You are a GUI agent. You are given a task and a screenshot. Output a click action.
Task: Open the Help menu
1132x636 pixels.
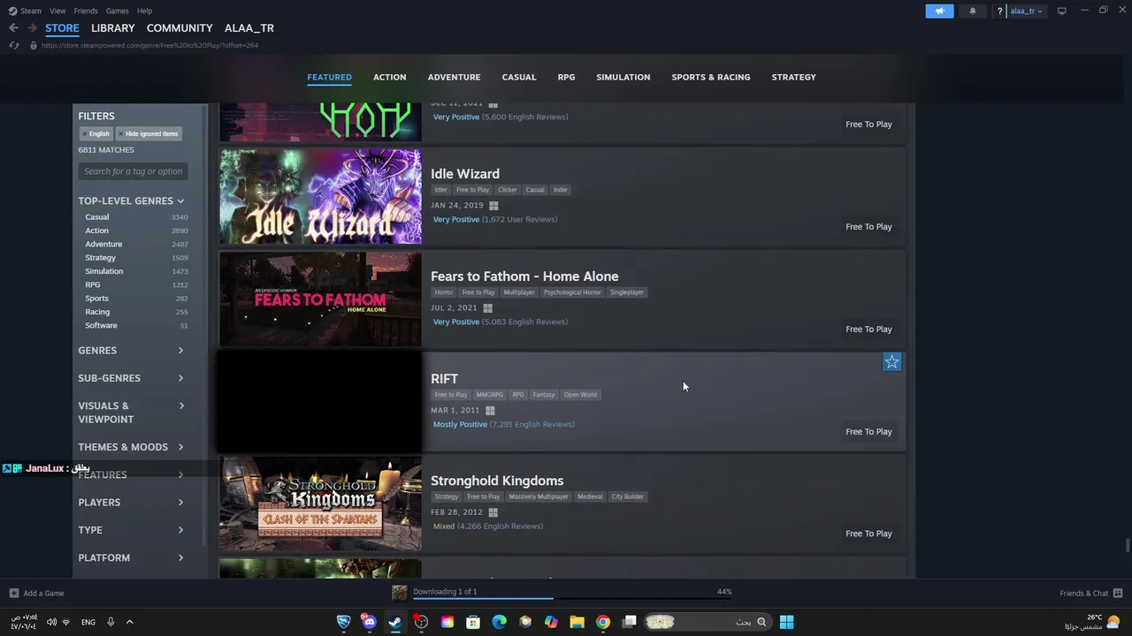pos(144,11)
